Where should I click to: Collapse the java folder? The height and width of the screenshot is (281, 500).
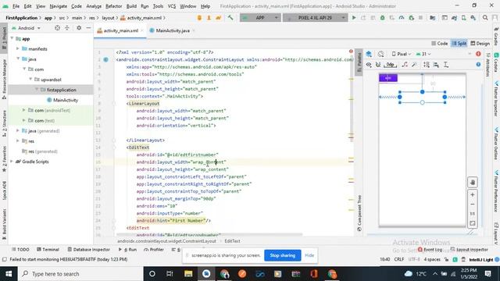coord(18,59)
